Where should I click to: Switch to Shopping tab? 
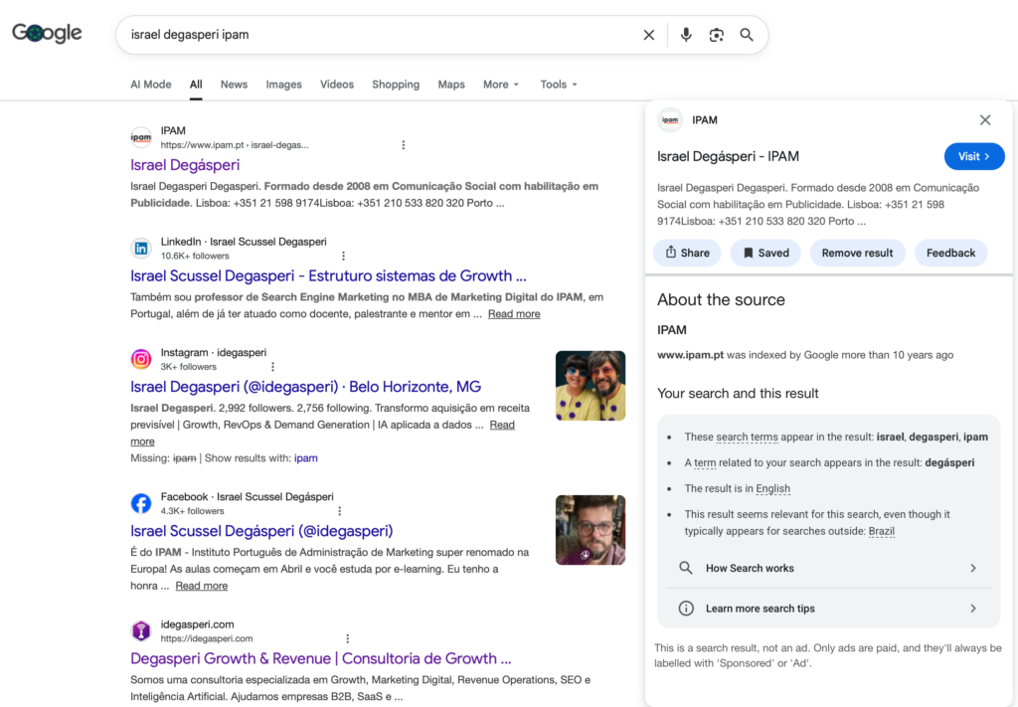[396, 85]
